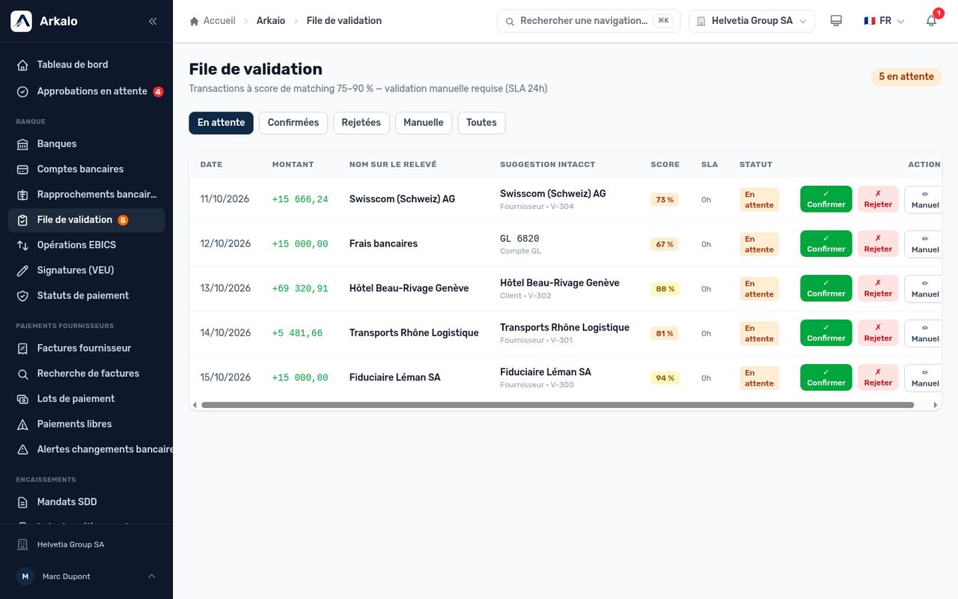Select the En attente filter tab
958x599 pixels.
[x=222, y=123]
